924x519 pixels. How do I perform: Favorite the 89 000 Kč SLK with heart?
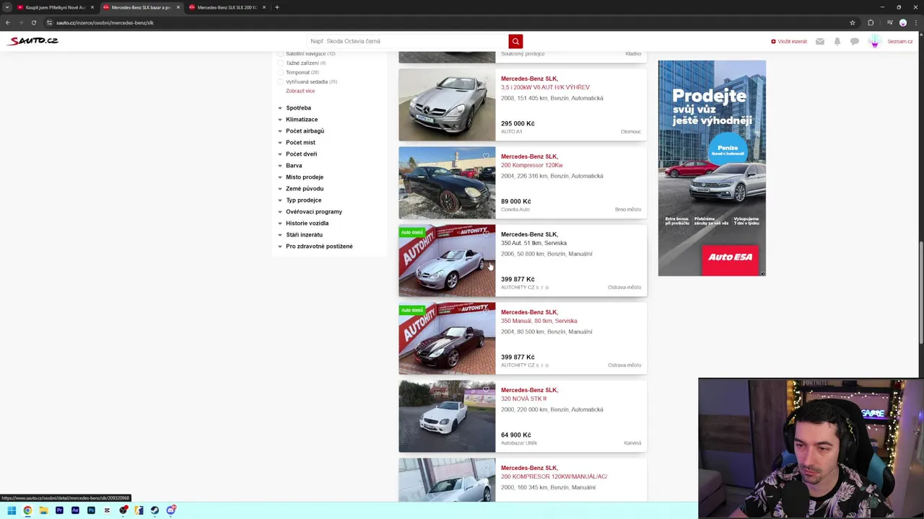pyautogui.click(x=486, y=156)
